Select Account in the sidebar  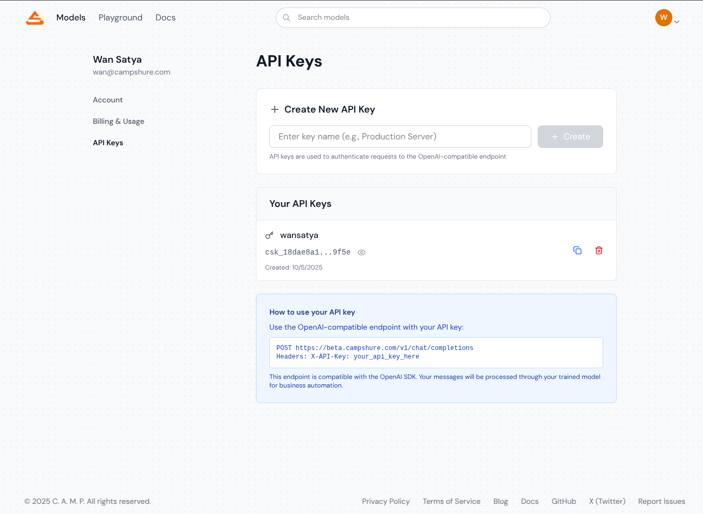click(x=108, y=100)
